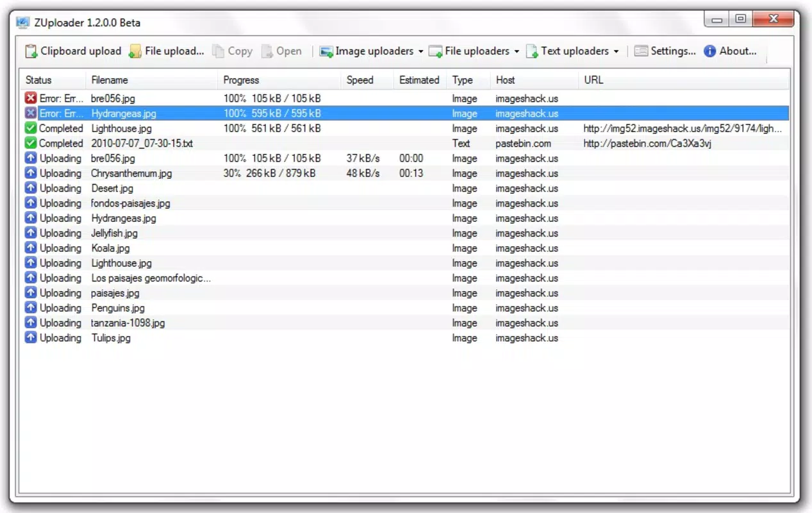
Task: Click the upload icon for fondos-paisajes.jpg
Action: [x=31, y=203]
